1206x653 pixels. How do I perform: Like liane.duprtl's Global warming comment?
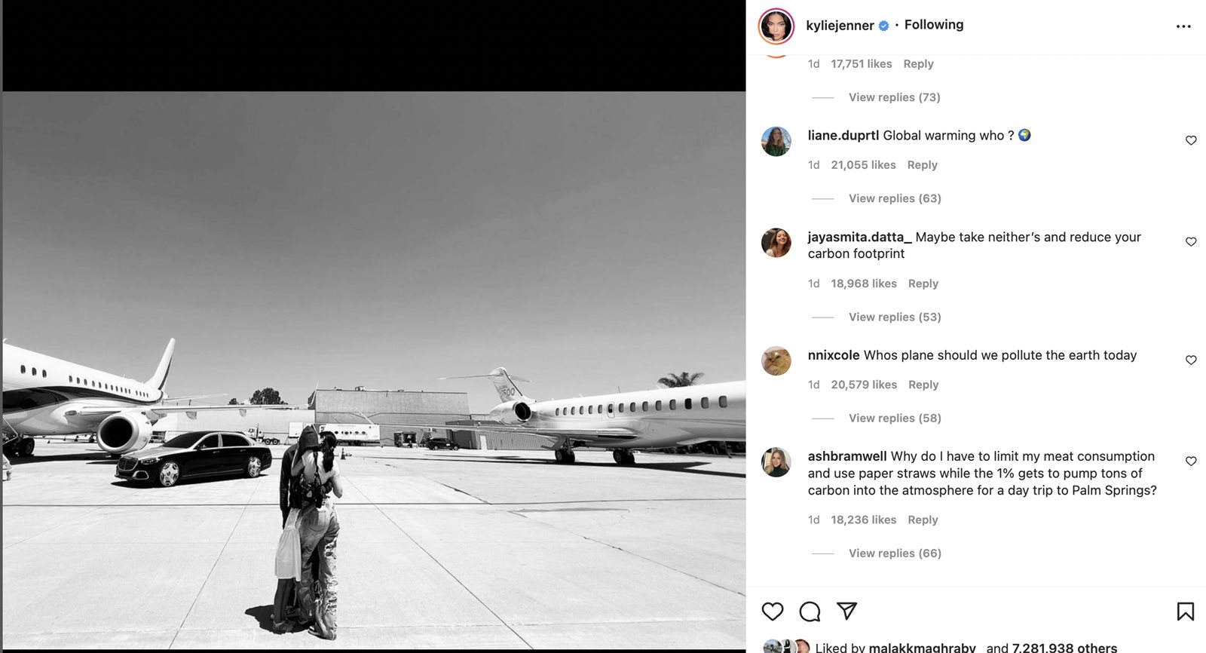1191,140
